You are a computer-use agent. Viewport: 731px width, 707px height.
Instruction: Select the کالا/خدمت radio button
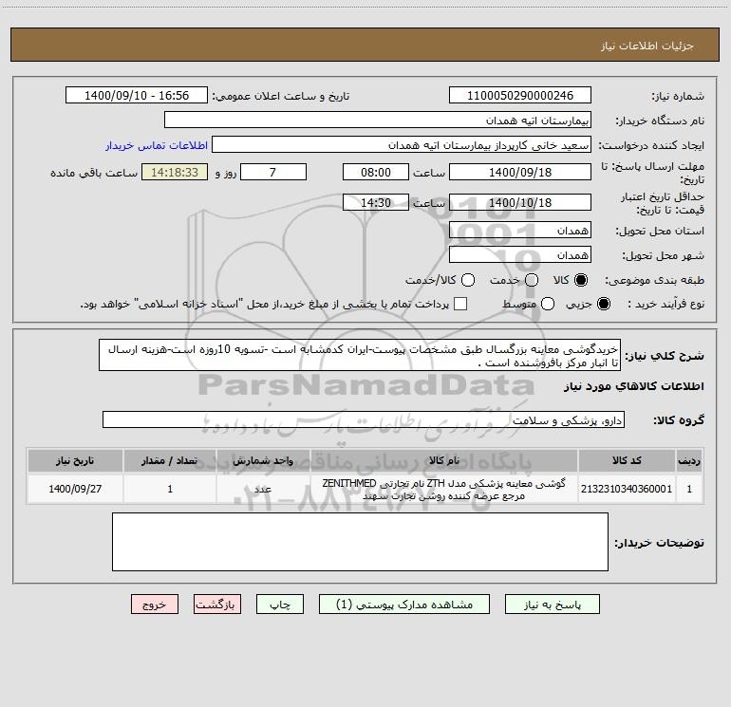point(468,280)
